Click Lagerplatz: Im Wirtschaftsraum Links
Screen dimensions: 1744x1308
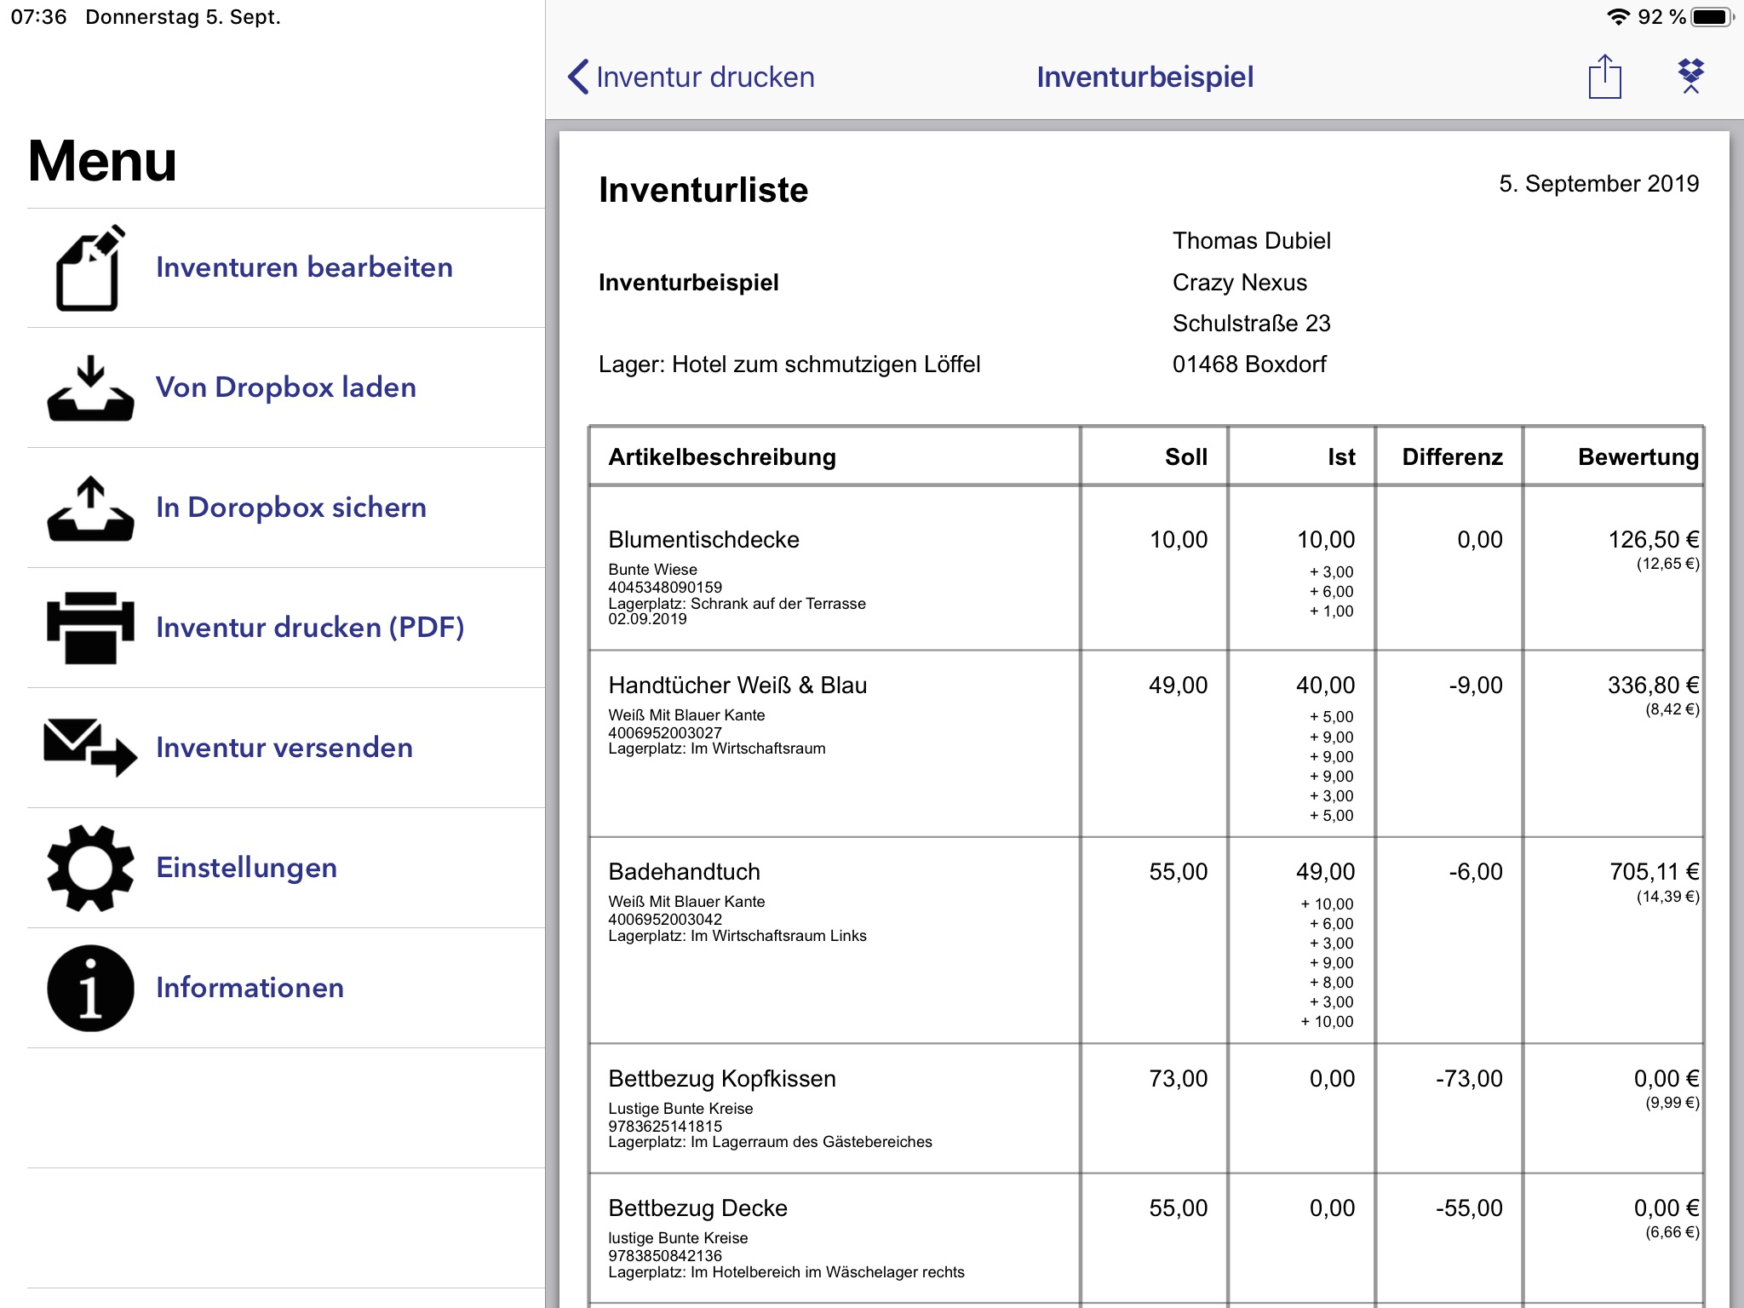(x=737, y=936)
